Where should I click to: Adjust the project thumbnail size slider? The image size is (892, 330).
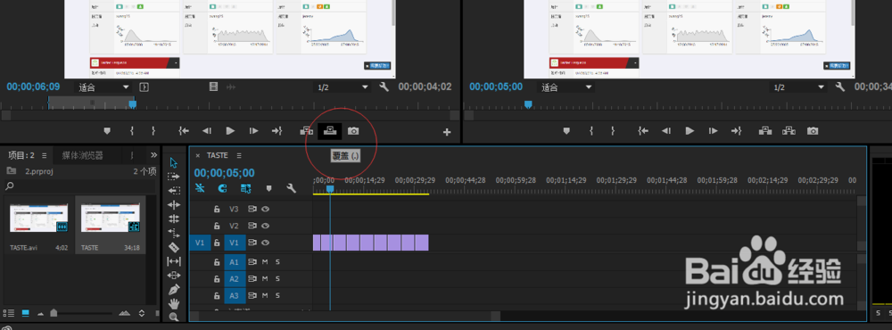pyautogui.click(x=54, y=312)
